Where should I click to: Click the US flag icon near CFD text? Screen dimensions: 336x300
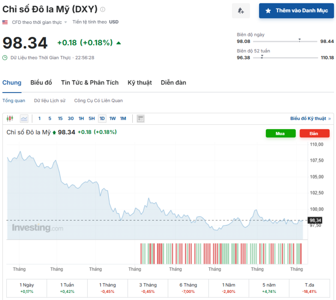tap(5, 21)
